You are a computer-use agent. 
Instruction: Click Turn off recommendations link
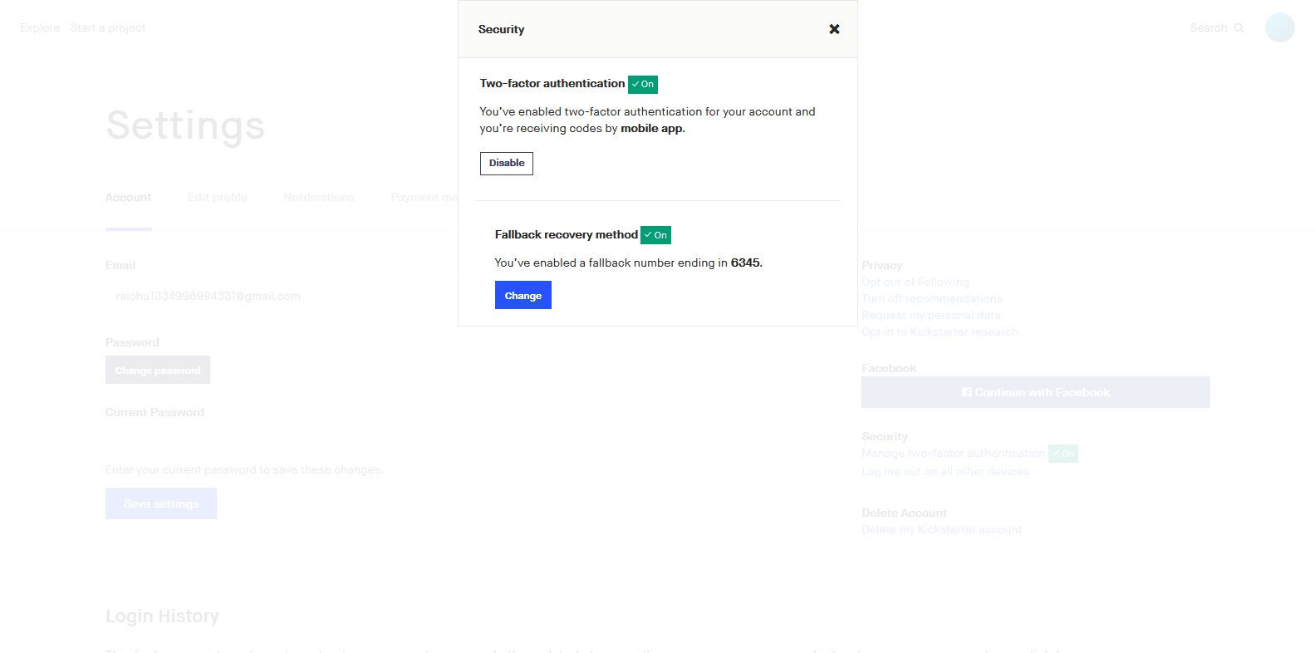point(932,298)
